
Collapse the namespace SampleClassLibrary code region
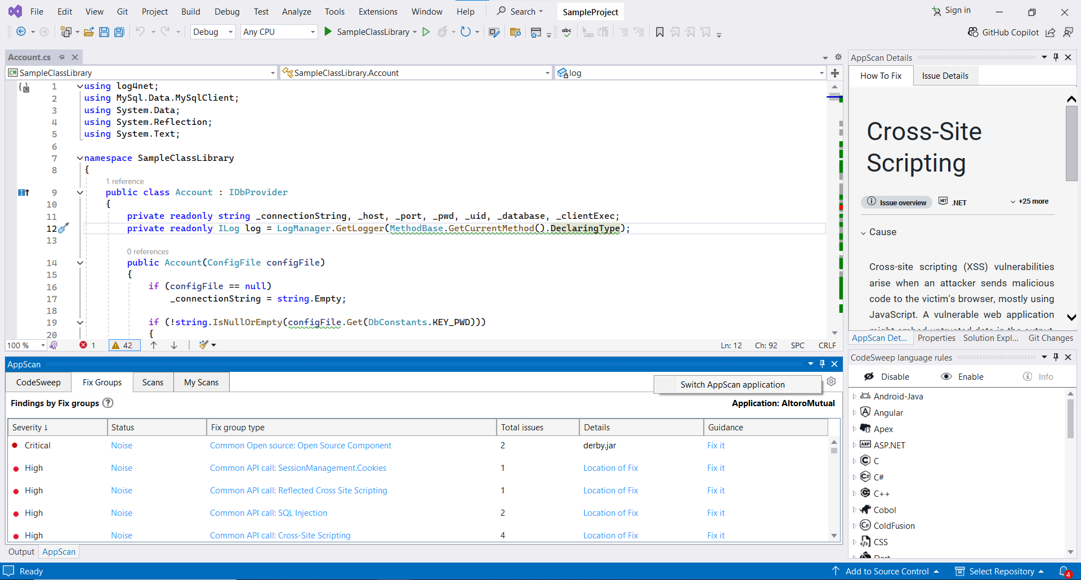[80, 158]
